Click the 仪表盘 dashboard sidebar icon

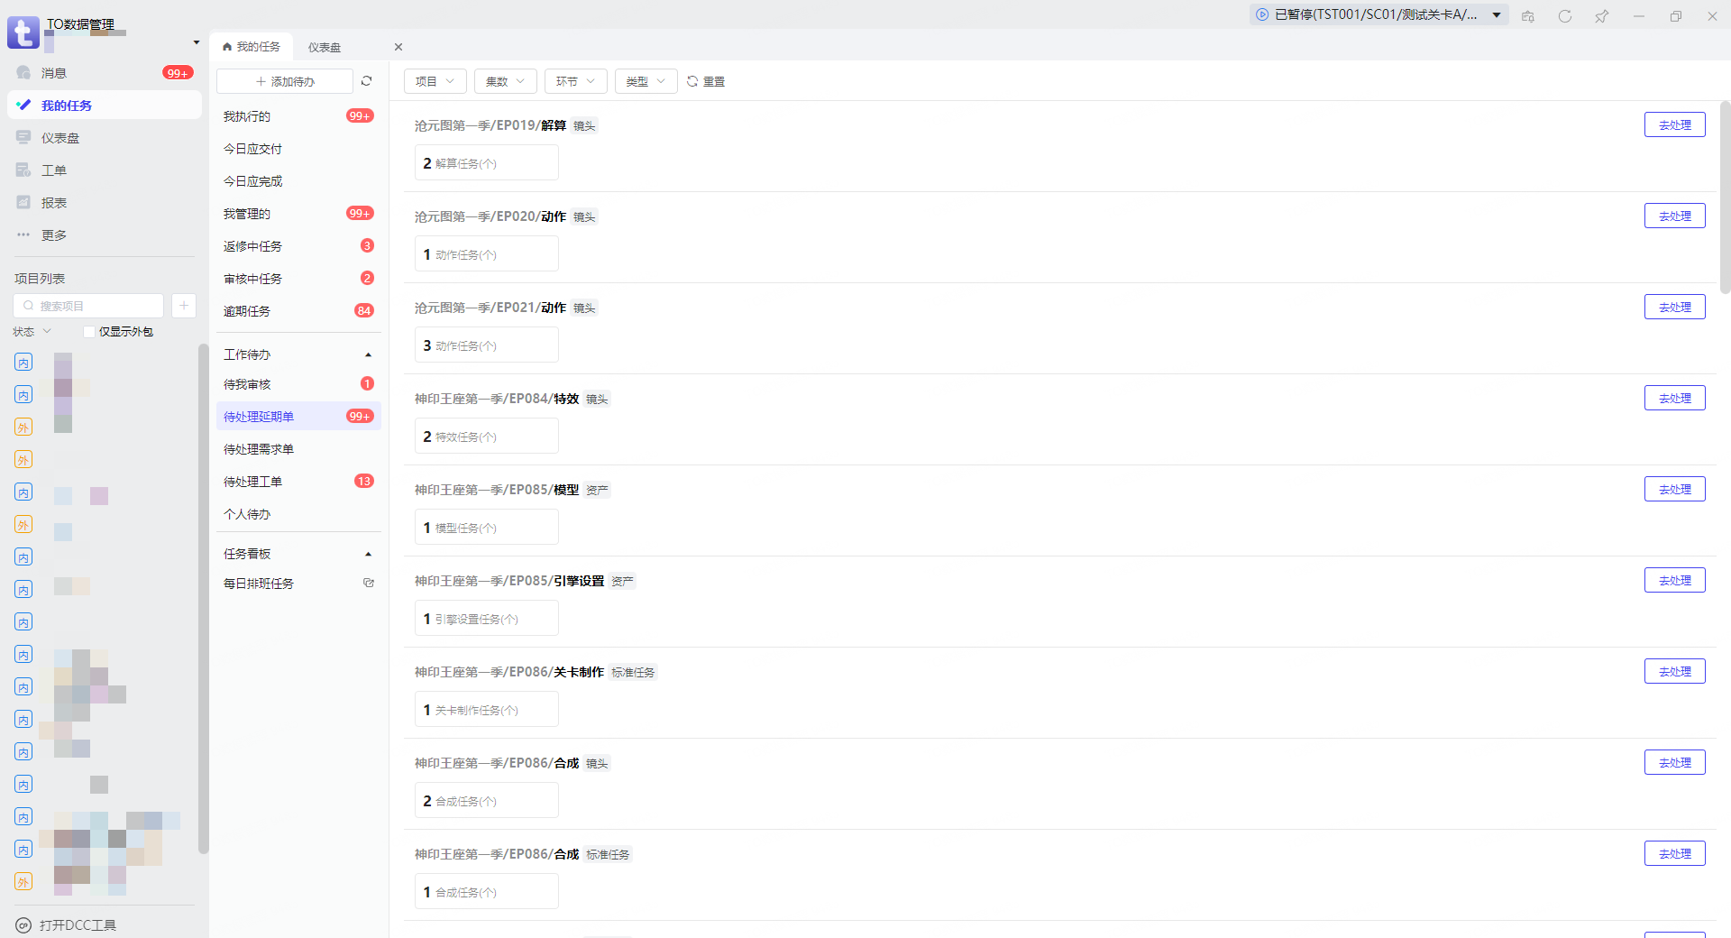pos(24,138)
